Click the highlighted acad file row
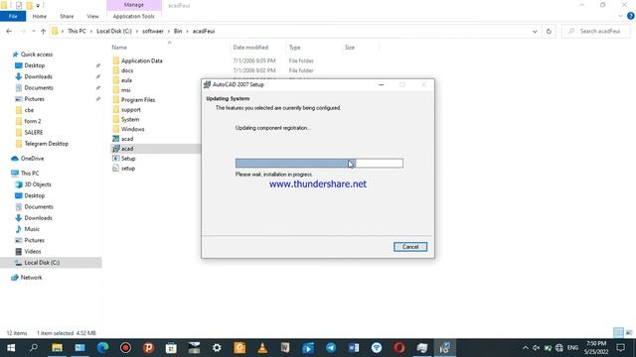The height and width of the screenshot is (357, 636). tap(155, 149)
